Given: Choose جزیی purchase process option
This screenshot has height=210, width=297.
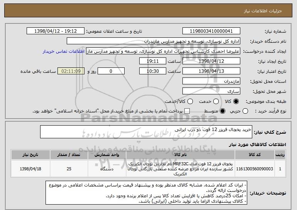Looking at the screenshot, I should 245,111.
